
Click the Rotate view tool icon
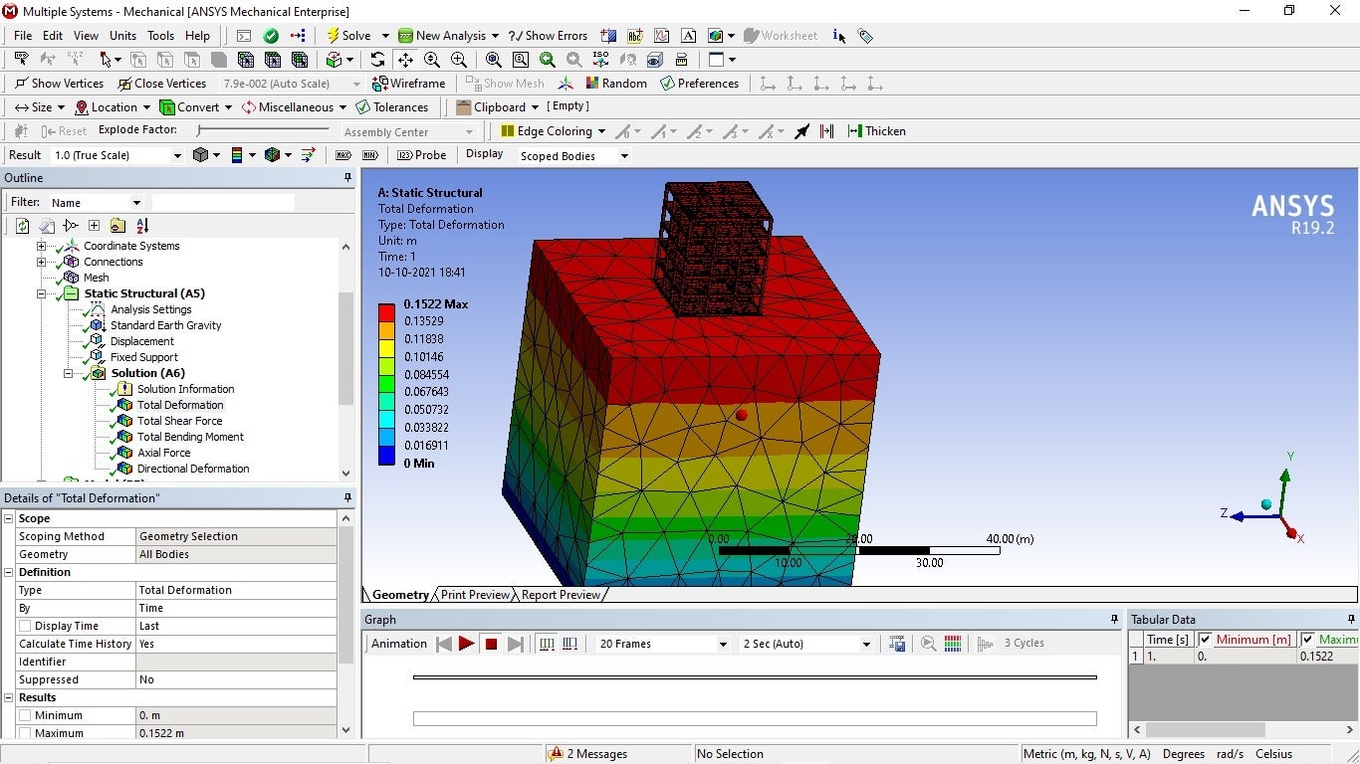377,60
